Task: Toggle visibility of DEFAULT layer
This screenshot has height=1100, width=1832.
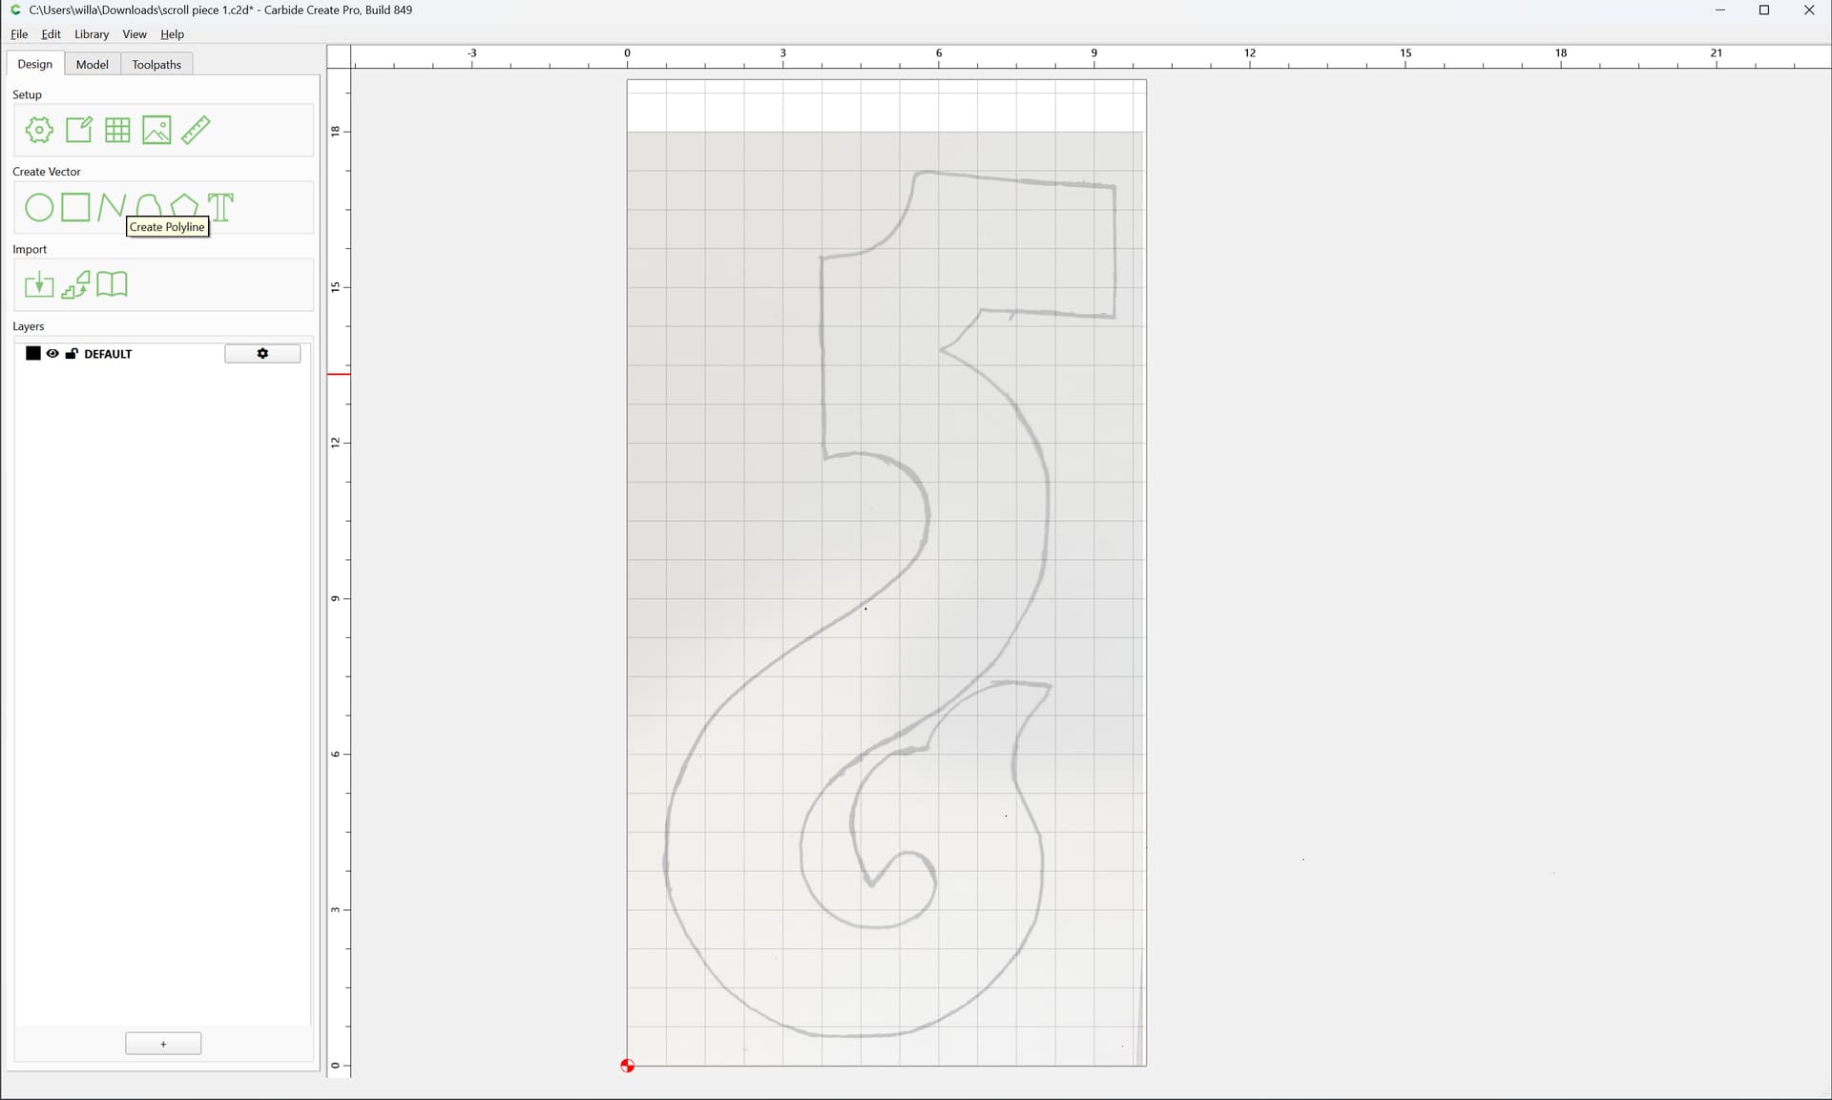Action: 52,354
